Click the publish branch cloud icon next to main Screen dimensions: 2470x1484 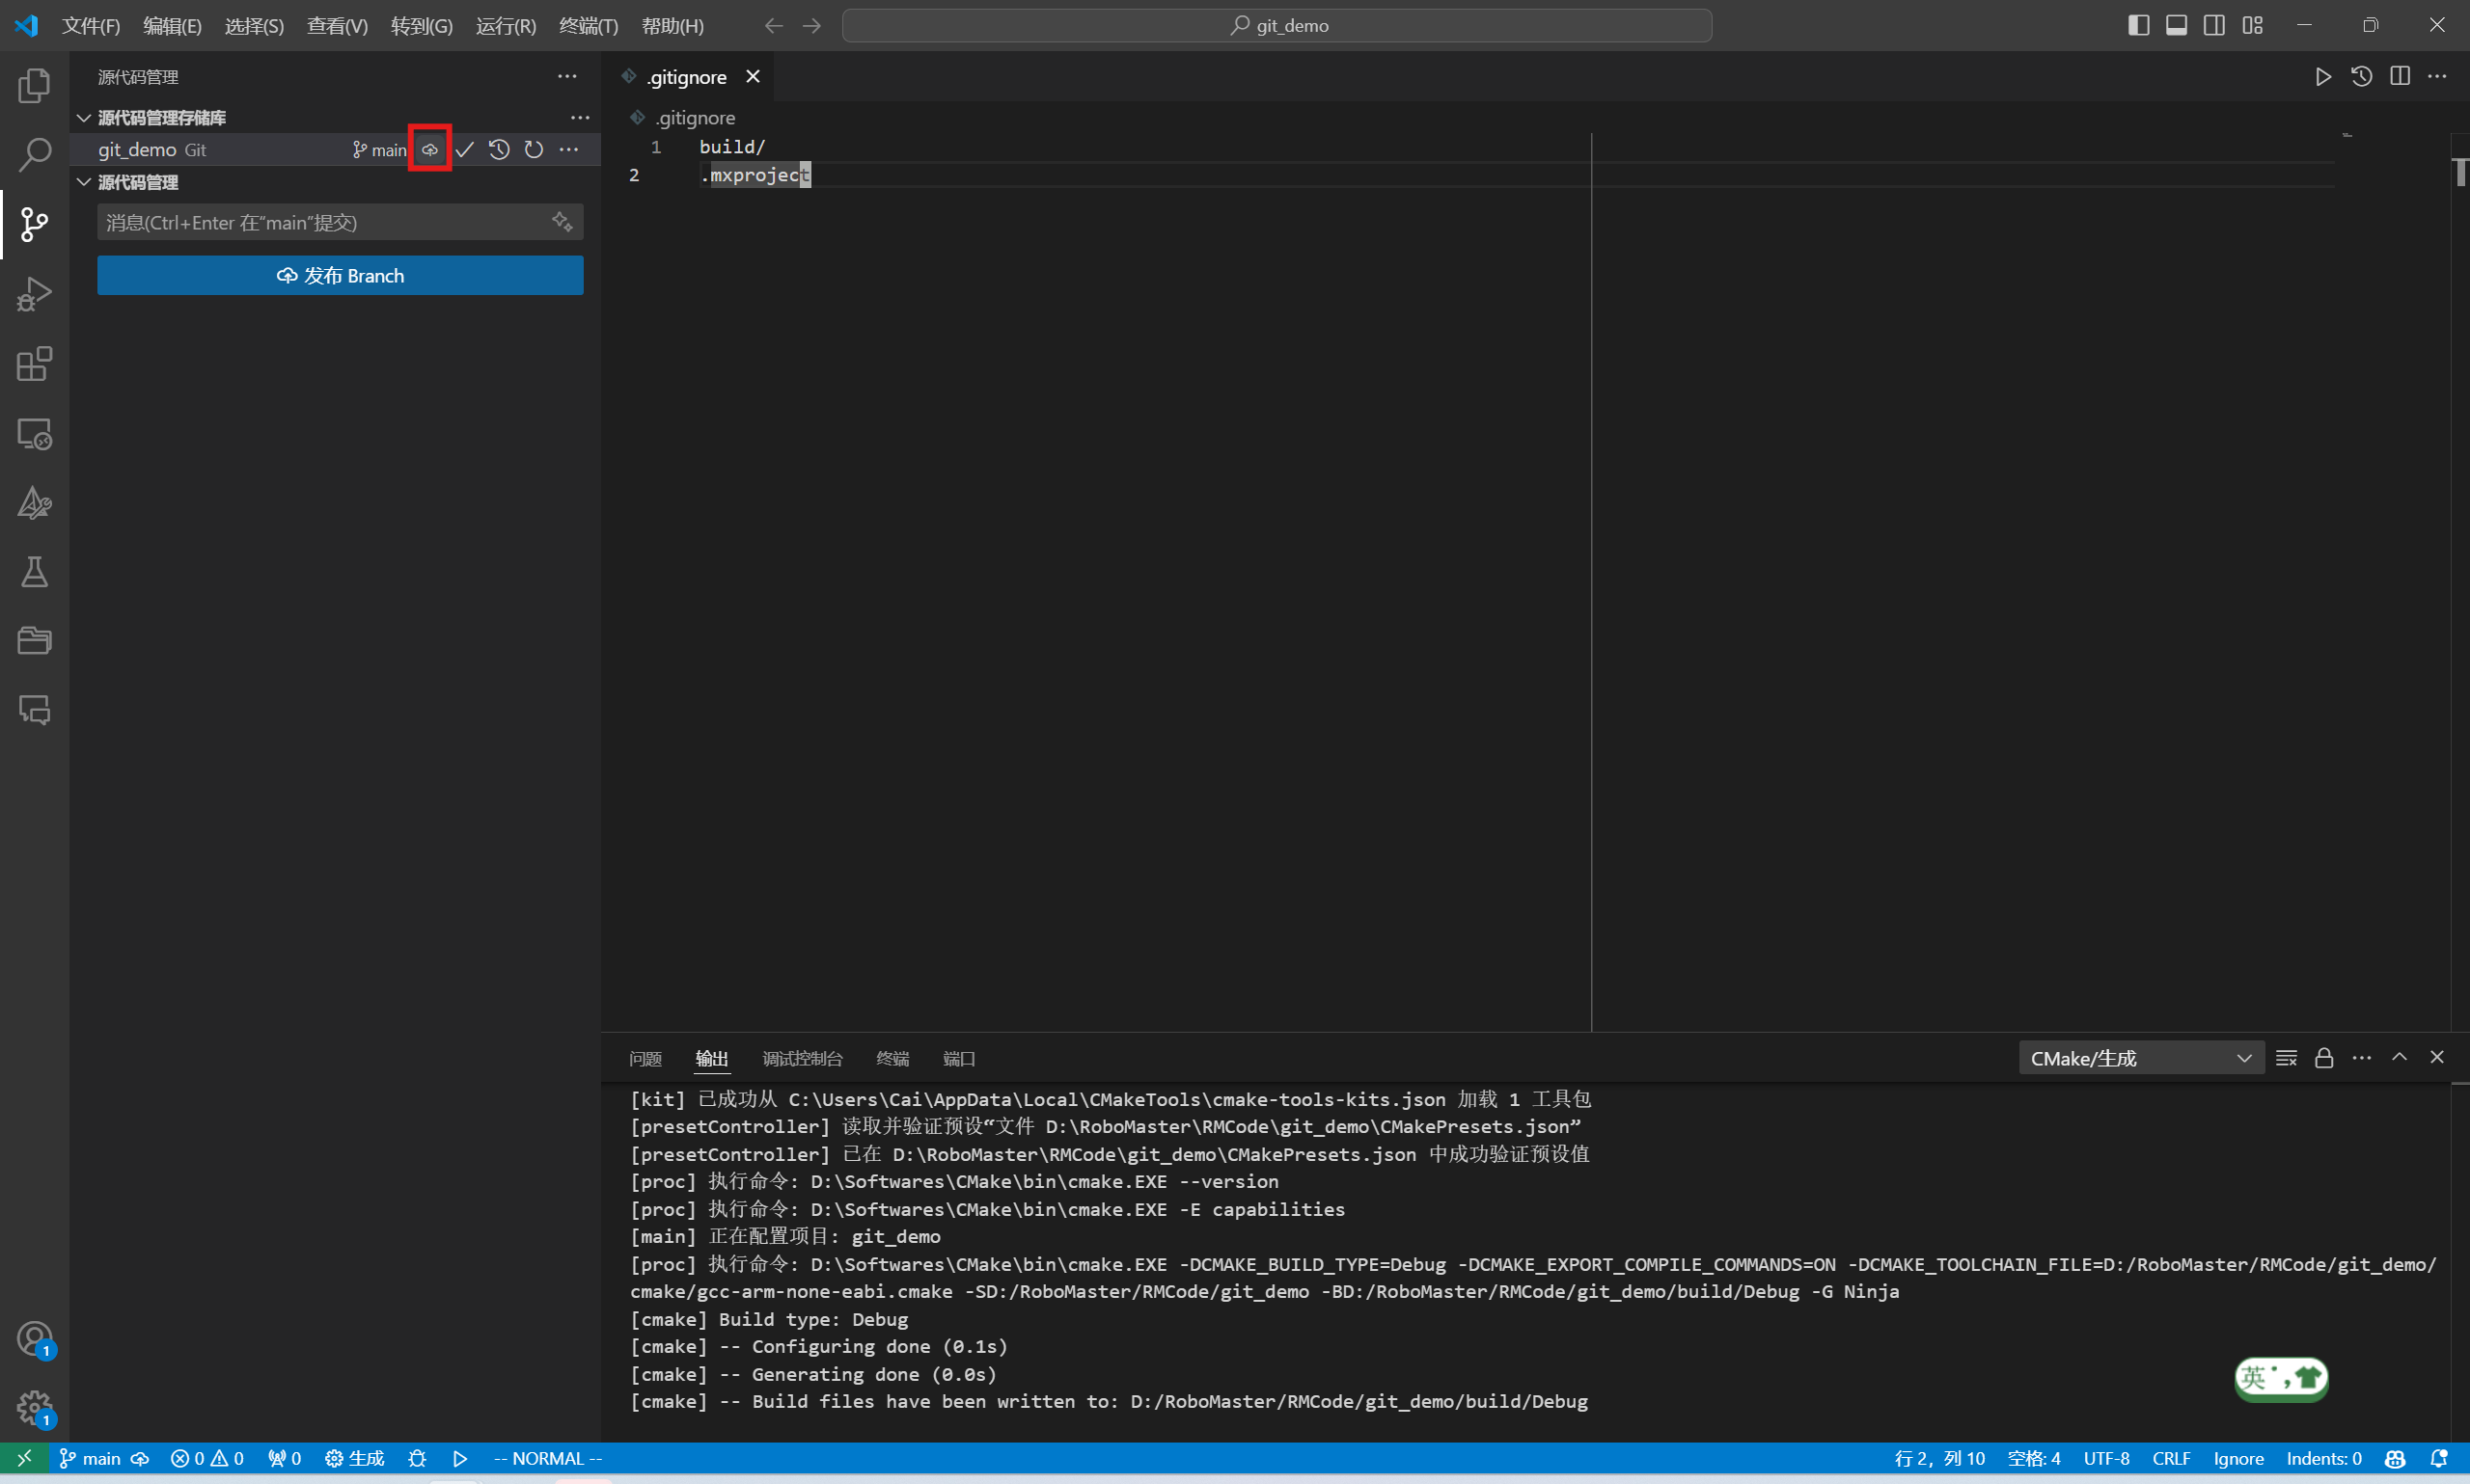tap(429, 150)
